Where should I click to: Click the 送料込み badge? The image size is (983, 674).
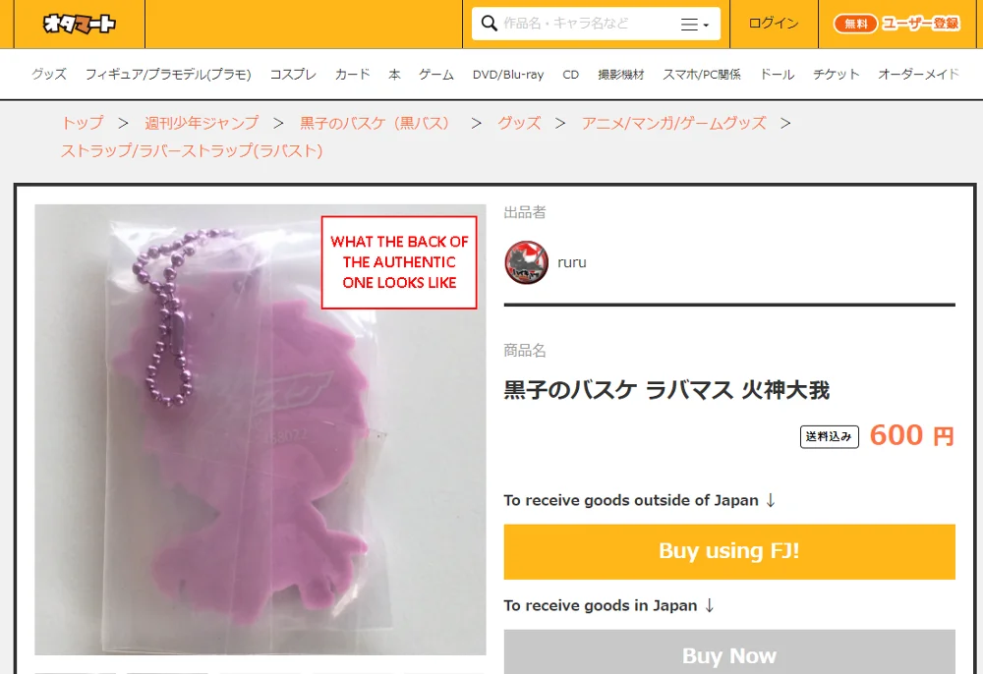pyautogui.click(x=829, y=436)
